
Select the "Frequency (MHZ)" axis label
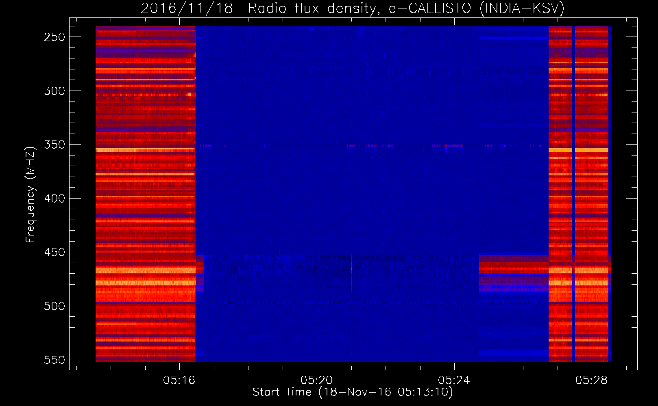tap(31, 195)
